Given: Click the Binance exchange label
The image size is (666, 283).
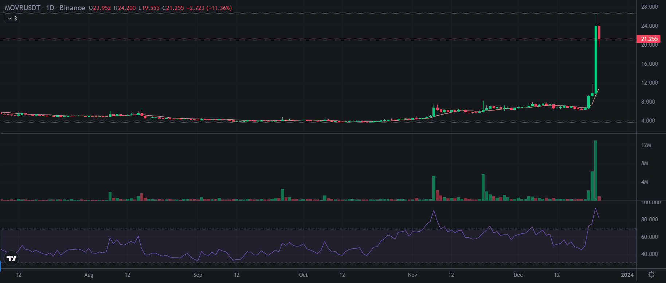Looking at the screenshot, I should coord(72,8).
